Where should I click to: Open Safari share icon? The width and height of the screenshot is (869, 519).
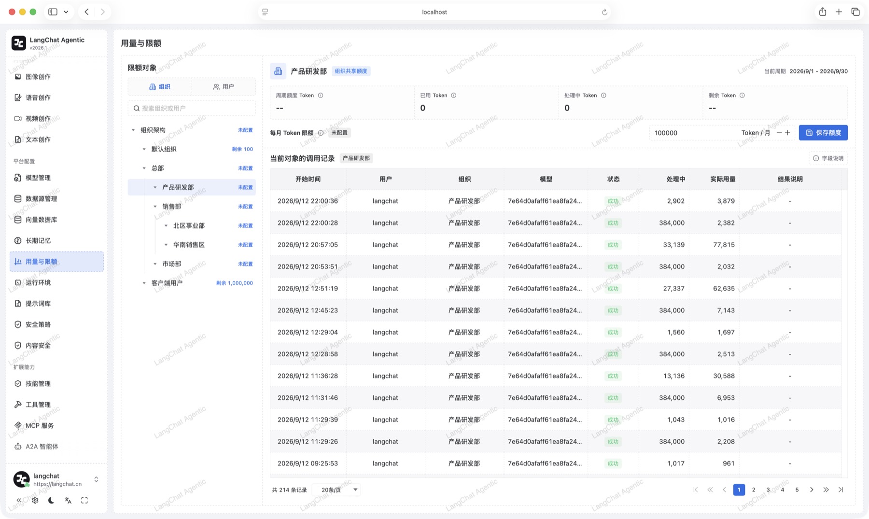click(x=823, y=12)
